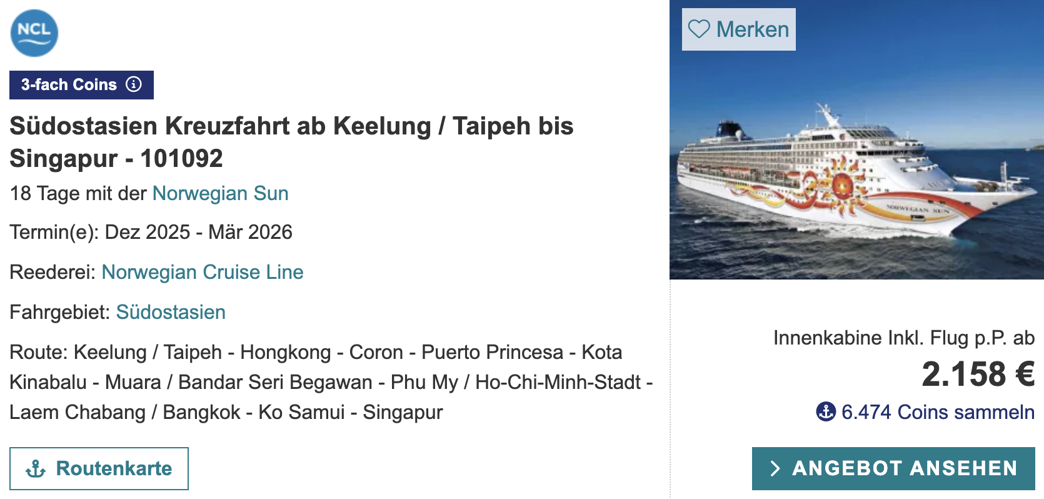Open details via the ANGEBOT ANSEHEN arrow
The width and height of the screenshot is (1044, 499).
coord(775,468)
